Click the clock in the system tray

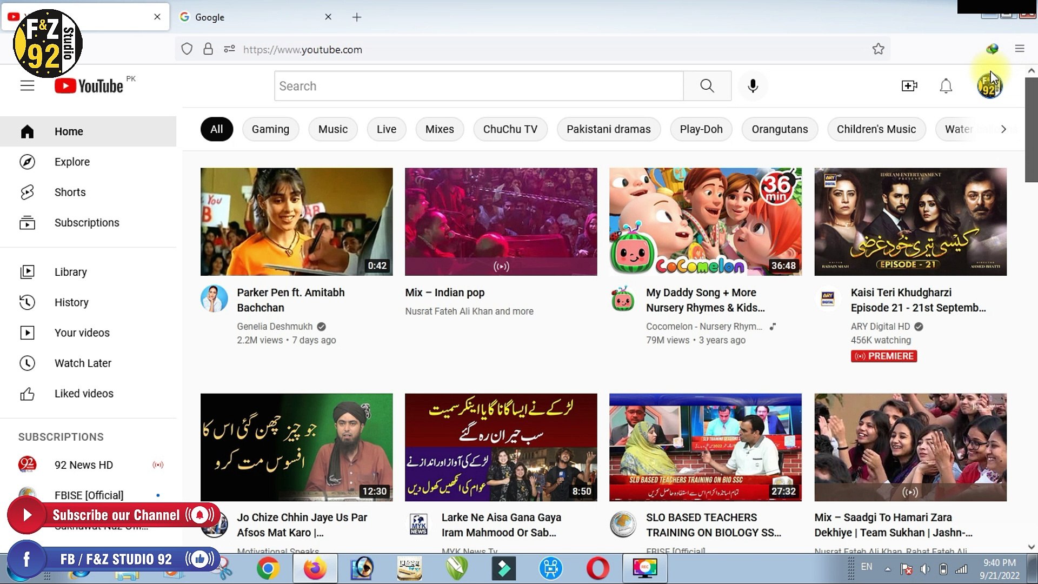pos(999,569)
